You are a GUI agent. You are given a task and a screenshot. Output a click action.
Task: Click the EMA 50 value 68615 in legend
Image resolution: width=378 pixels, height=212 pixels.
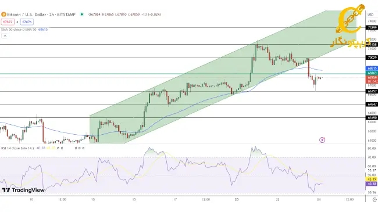tap(43, 30)
